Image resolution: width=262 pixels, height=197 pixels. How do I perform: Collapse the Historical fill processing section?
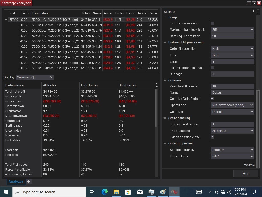tap(165, 42)
